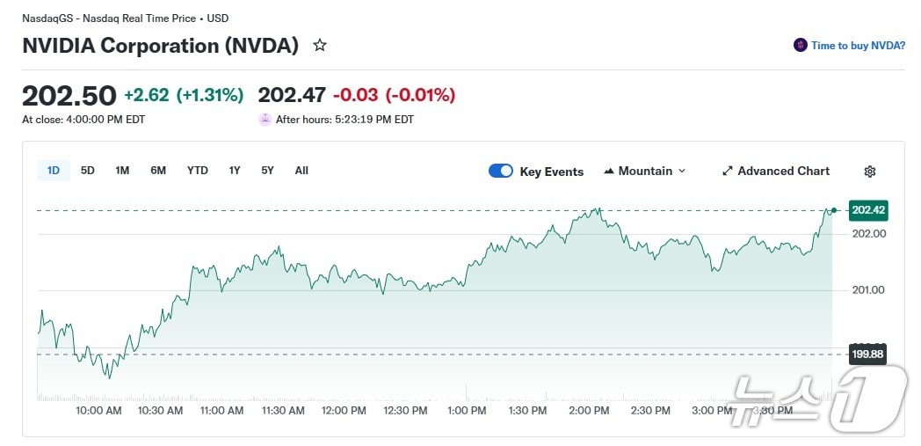Expand the Mountain chart type dropdown
This screenshot has height=446, width=921.
(682, 172)
